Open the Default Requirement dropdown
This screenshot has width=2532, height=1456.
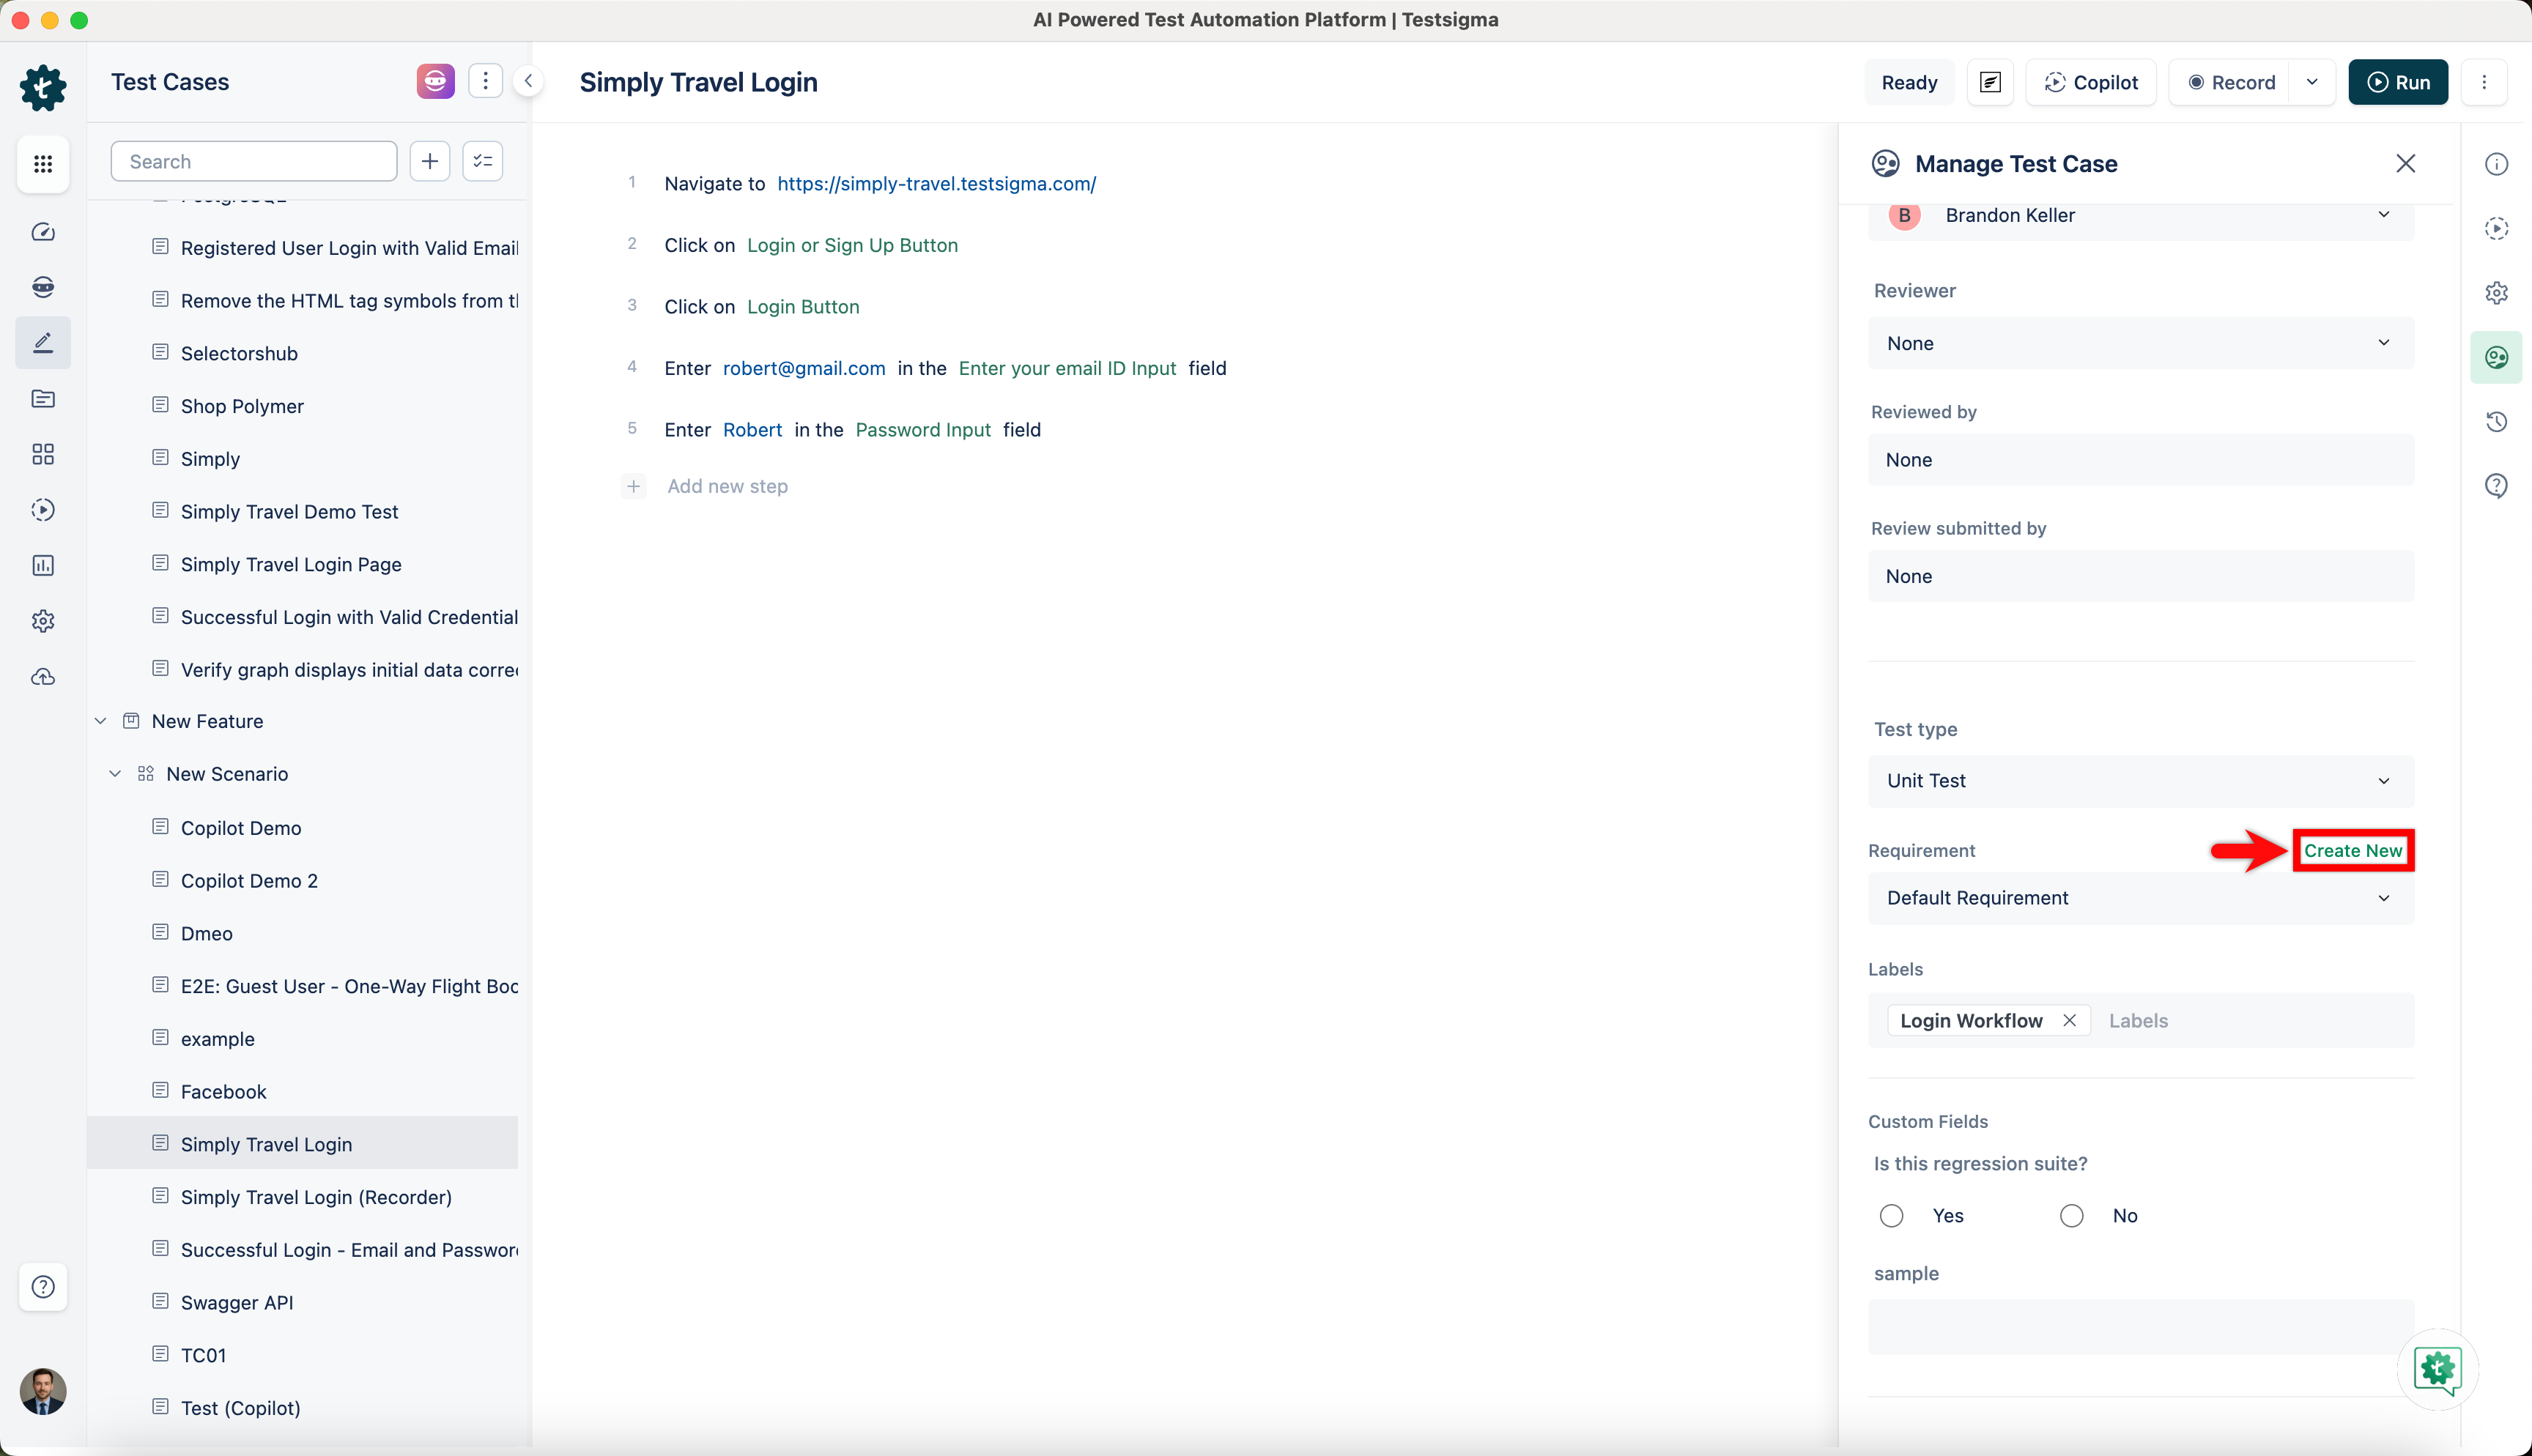(x=2141, y=898)
